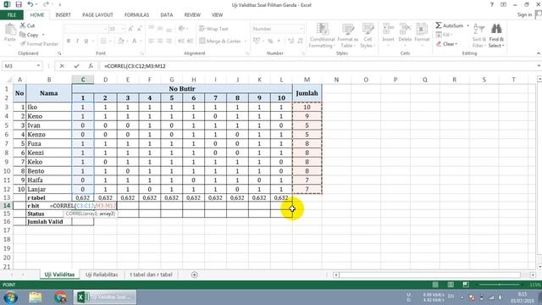Image resolution: width=542 pixels, height=305 pixels.
Task: Click the horizontal scrollbar track
Action: tap(429, 274)
